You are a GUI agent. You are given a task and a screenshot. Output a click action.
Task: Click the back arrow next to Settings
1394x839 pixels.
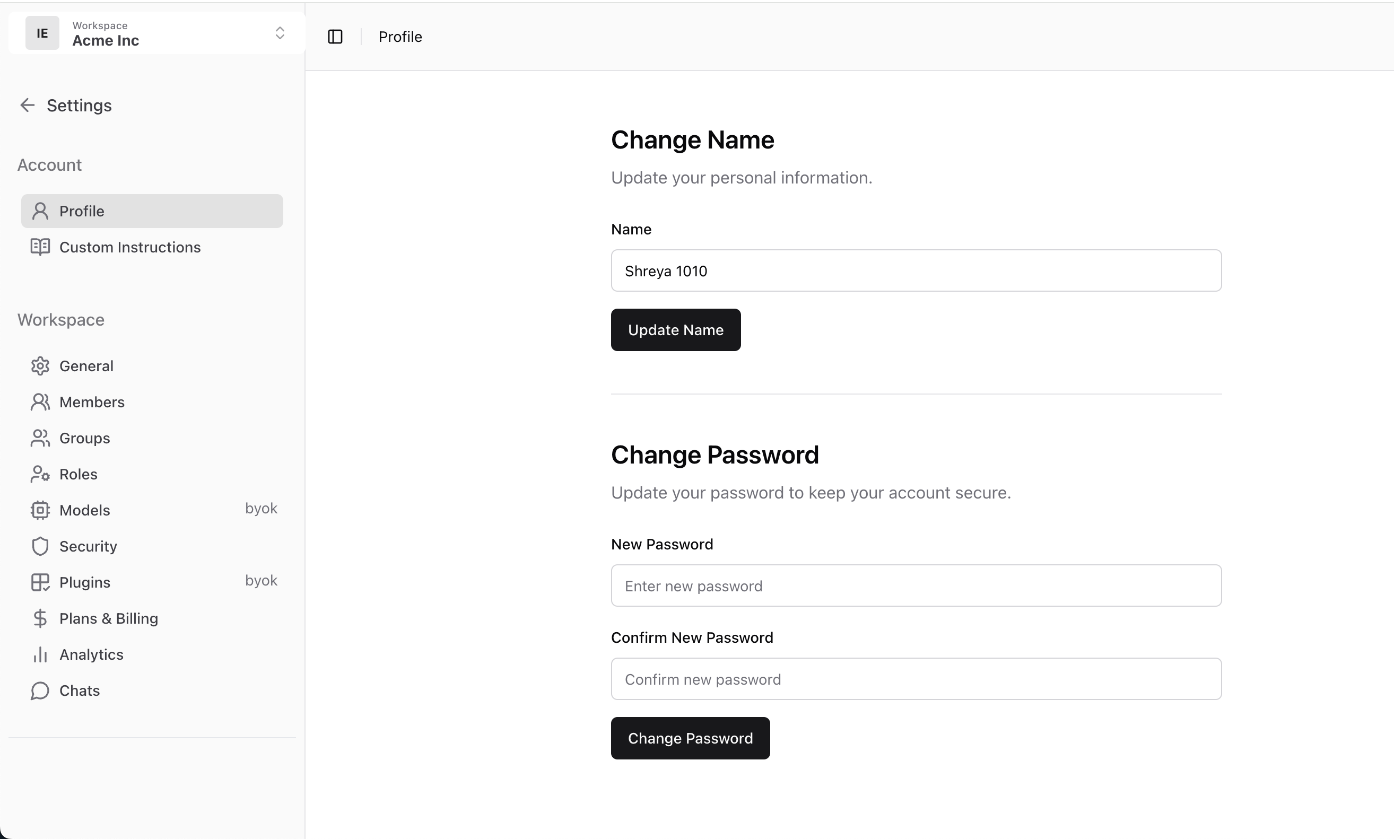coord(27,105)
